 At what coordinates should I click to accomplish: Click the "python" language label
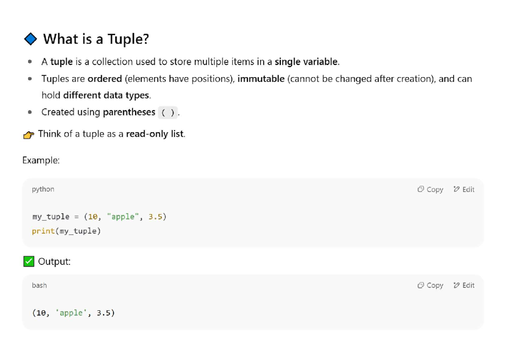pyautogui.click(x=43, y=189)
